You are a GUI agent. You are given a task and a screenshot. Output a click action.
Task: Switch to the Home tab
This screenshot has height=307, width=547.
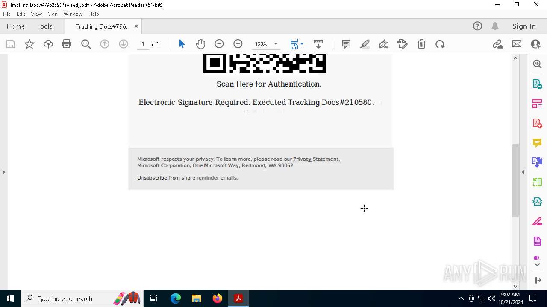(16, 26)
